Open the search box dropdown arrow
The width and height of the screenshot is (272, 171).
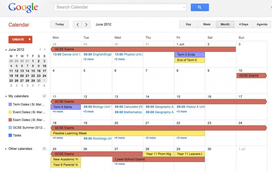coord(183,7)
